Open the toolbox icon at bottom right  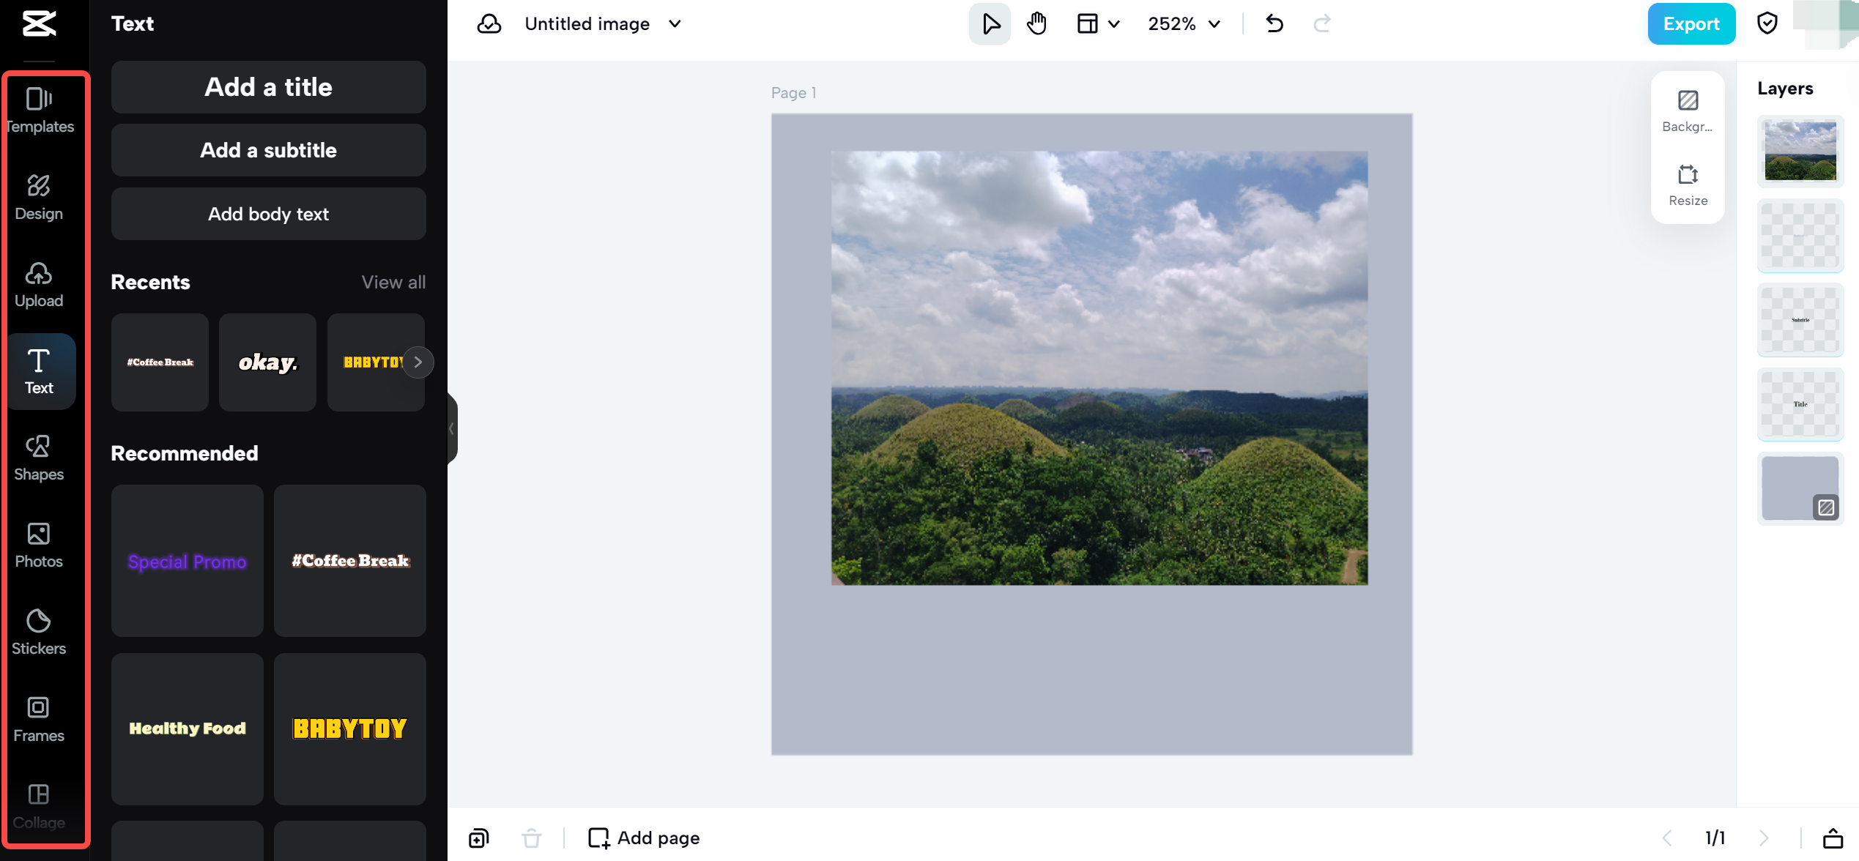pos(1833,838)
